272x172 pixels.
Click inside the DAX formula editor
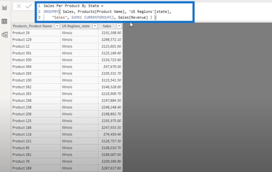(115, 12)
